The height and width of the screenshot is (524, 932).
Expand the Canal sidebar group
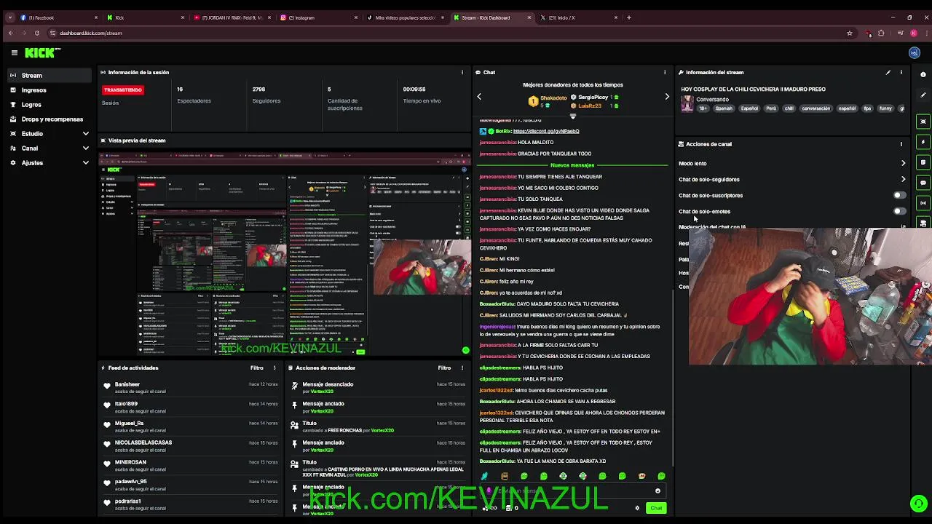point(51,148)
